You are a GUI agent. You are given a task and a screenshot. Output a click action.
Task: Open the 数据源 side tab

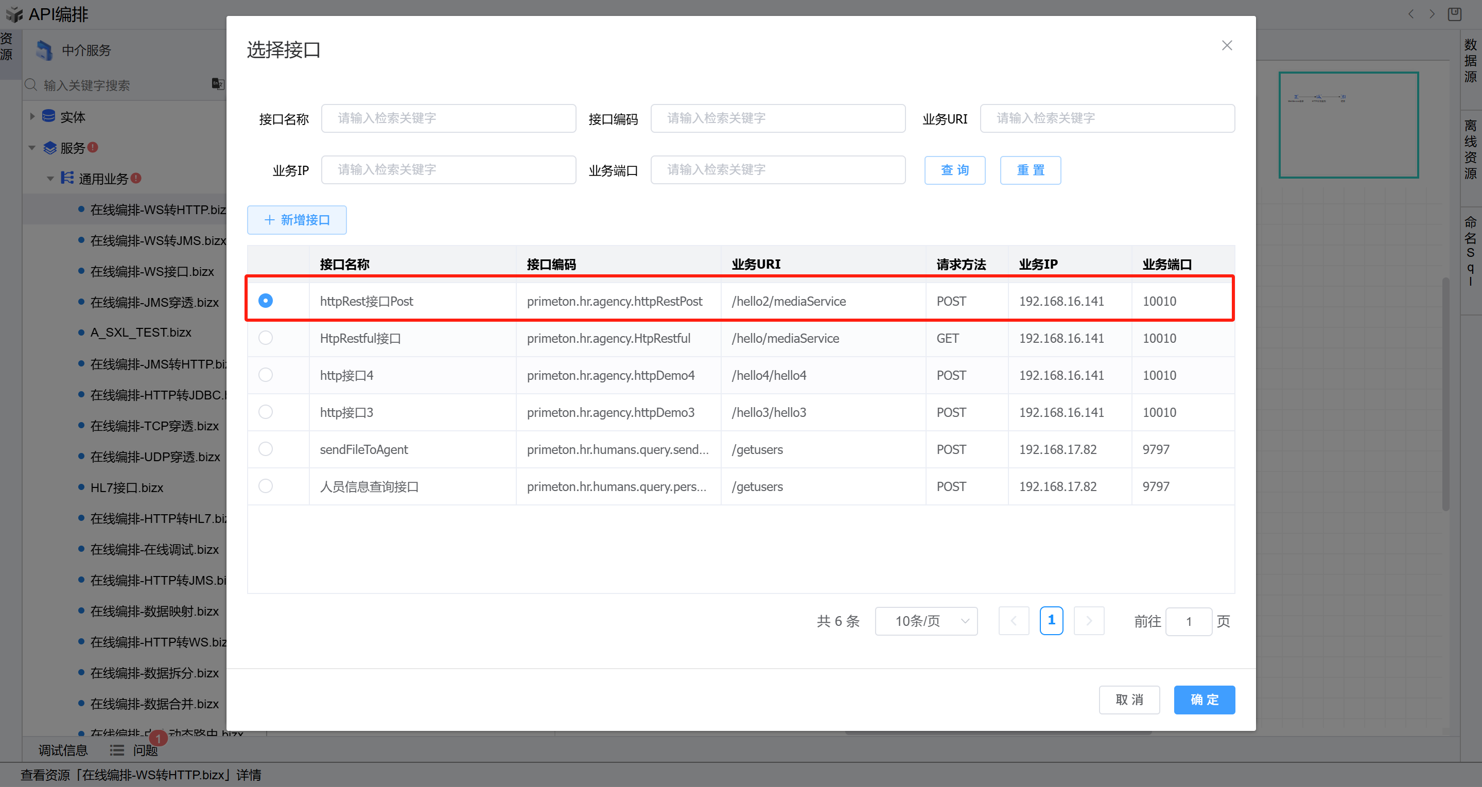[1471, 60]
